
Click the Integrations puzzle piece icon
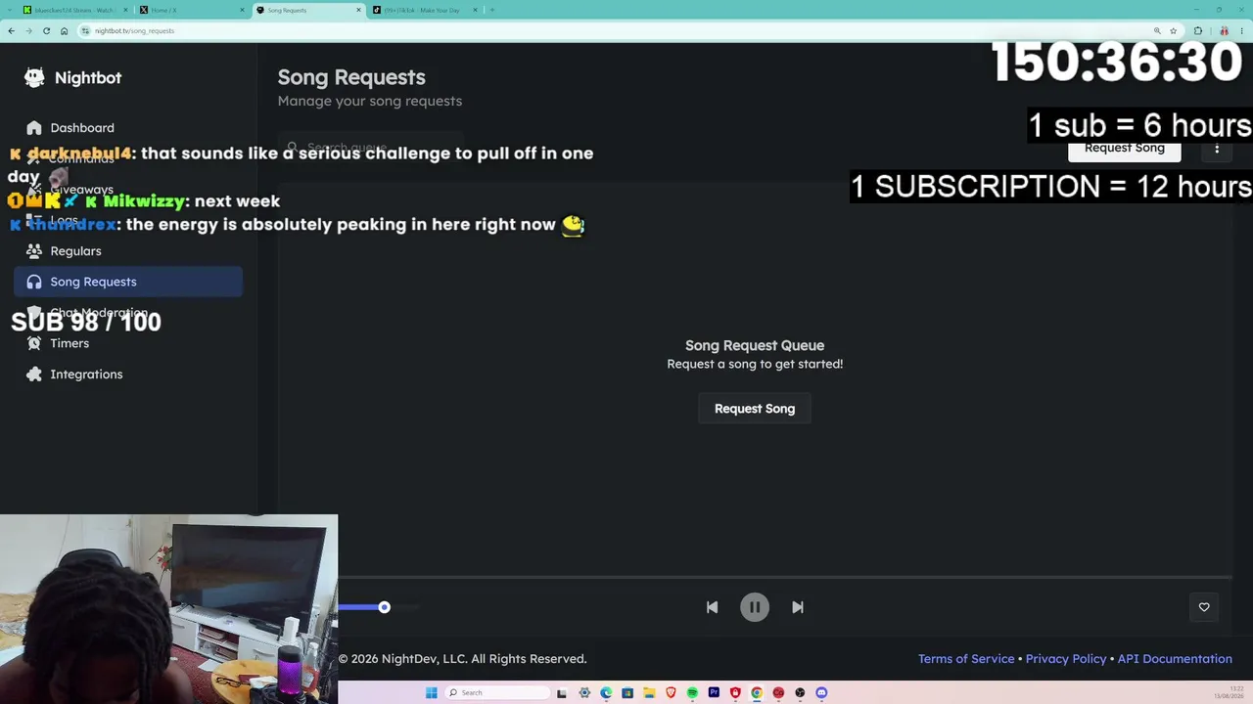click(x=34, y=374)
